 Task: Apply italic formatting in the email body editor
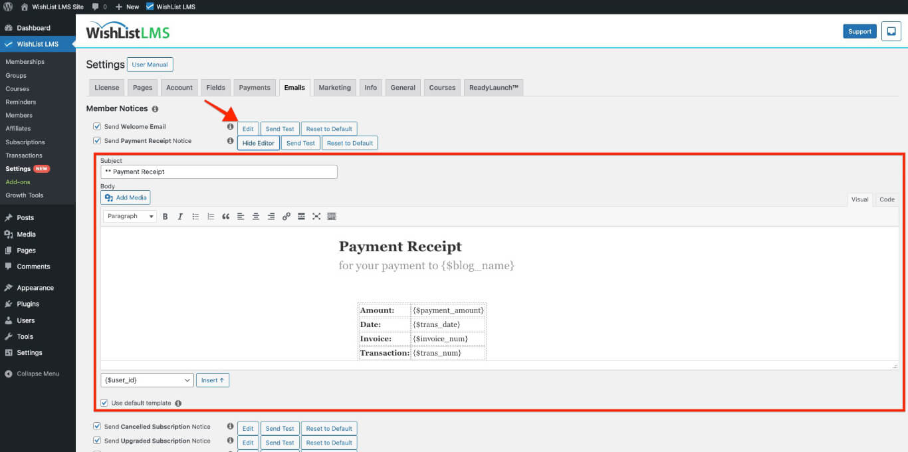[180, 216]
